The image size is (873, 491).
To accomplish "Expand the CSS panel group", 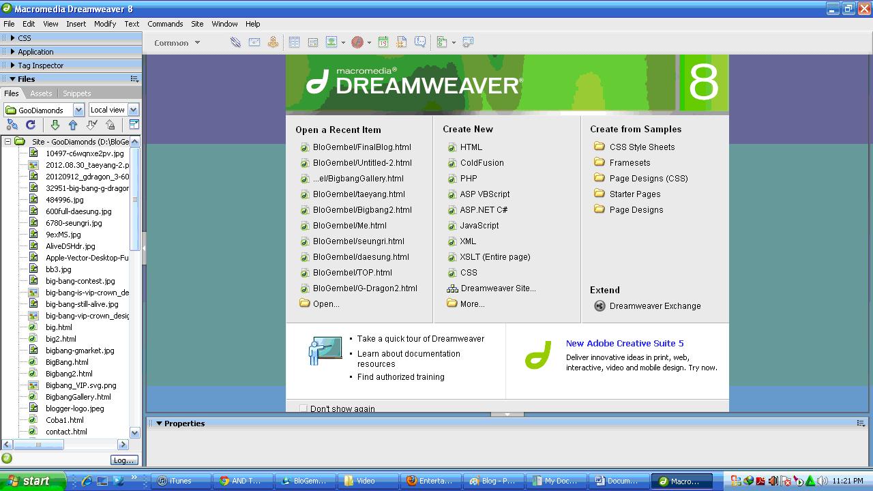I will click(12, 38).
